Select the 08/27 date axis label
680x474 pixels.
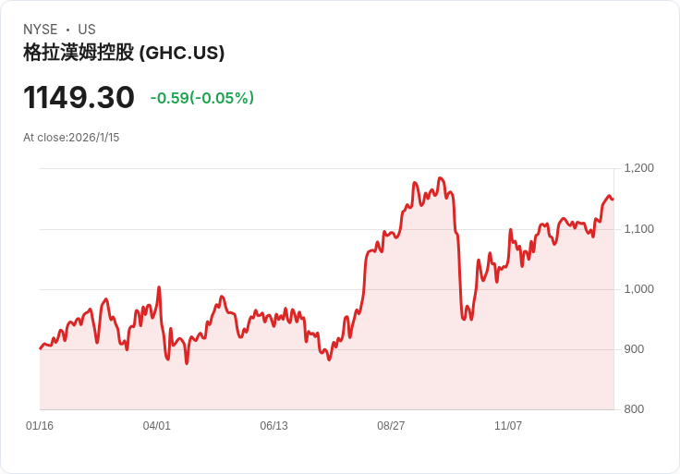[x=391, y=426]
